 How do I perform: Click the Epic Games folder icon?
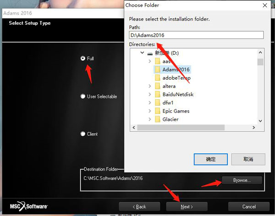click(x=158, y=111)
